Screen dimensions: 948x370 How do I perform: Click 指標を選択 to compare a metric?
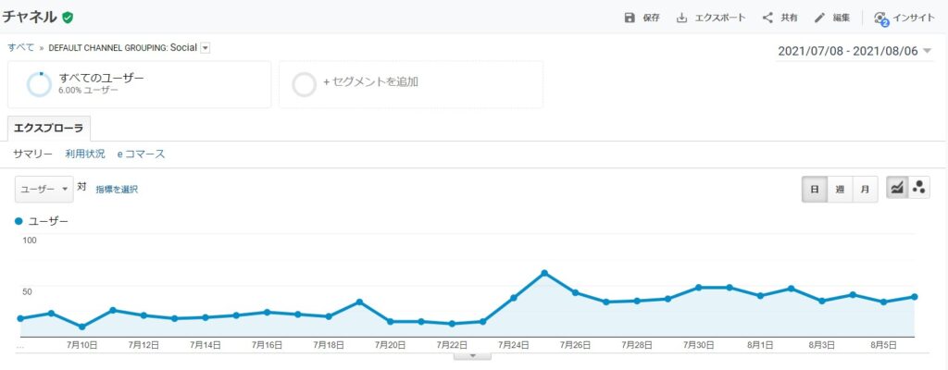[x=117, y=190]
